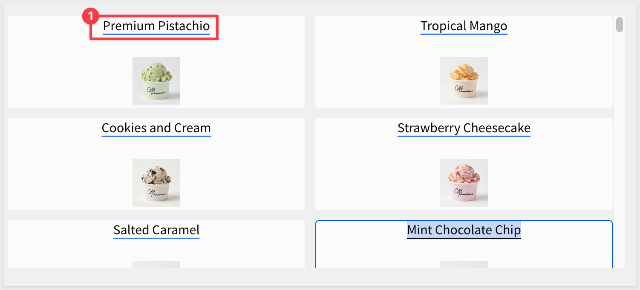Click the vertical scrollbar thumb
Viewport: 640px width, 290px height.
point(620,24)
